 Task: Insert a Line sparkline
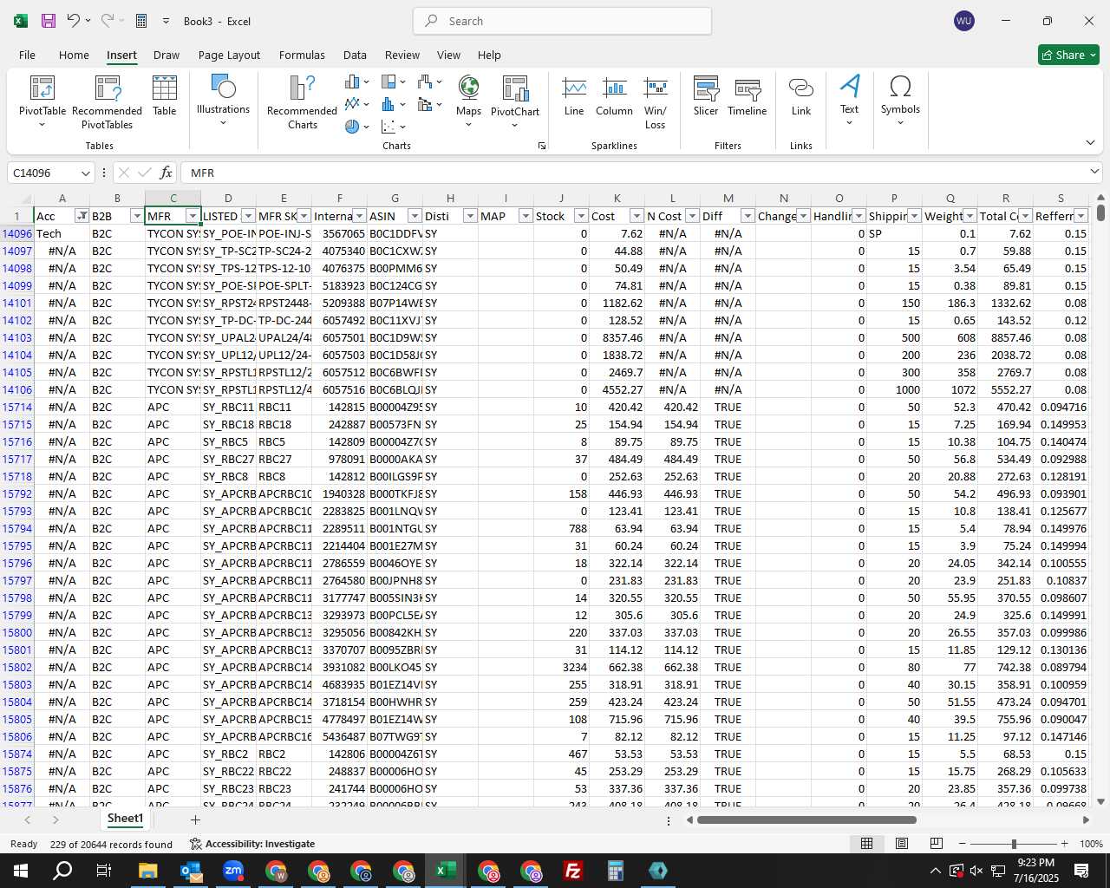(574, 96)
